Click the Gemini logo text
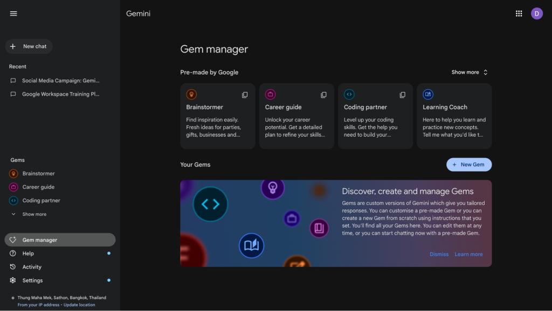The width and height of the screenshot is (552, 311). pyautogui.click(x=138, y=13)
